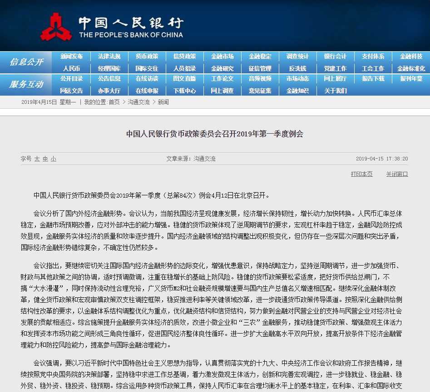The height and width of the screenshot is (392, 430).
Task: Open 办事大厅 service
Action: pyautogui.click(x=109, y=91)
